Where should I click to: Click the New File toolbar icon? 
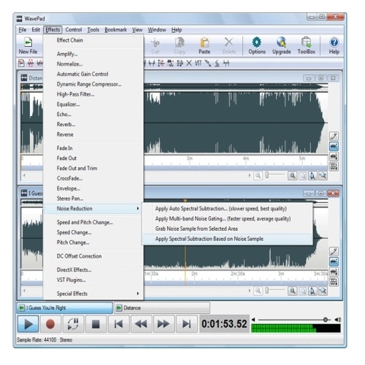[x=28, y=46]
